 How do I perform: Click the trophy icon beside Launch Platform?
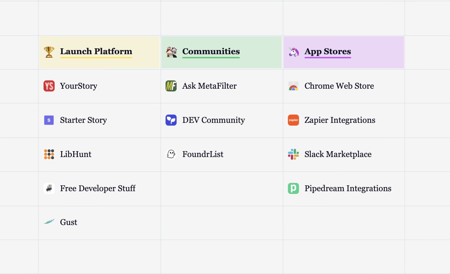49,52
